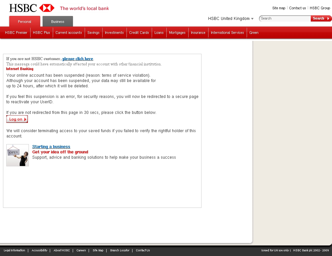This screenshot has height=256, width=332.
Task: Open the Green menu item
Action: tap(254, 33)
